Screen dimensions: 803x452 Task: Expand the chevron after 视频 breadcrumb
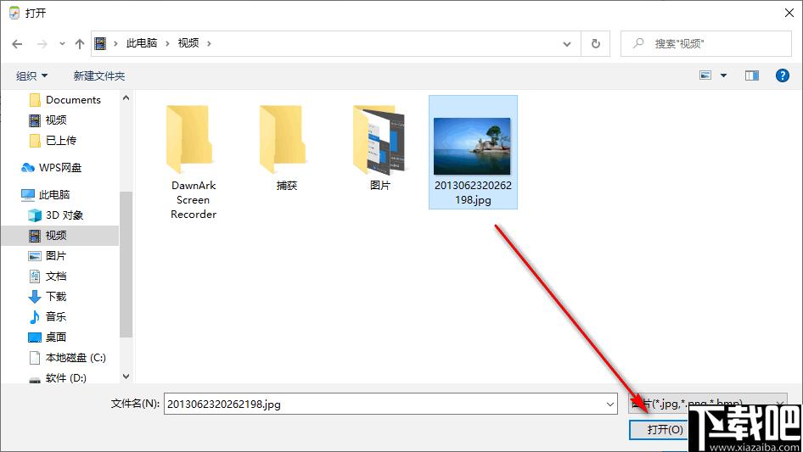[209, 43]
